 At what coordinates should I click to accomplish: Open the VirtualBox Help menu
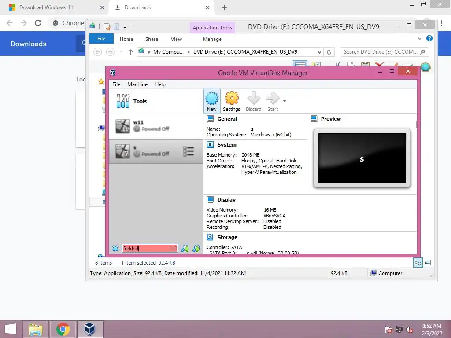click(160, 84)
